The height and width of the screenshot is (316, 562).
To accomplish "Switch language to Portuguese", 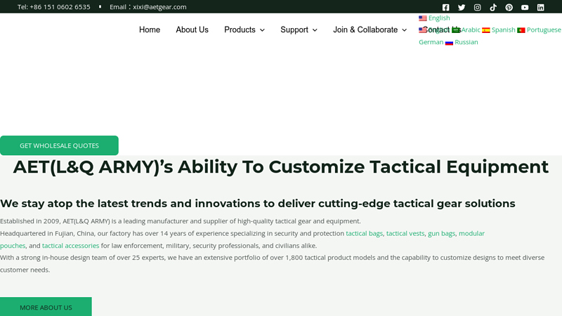I will [544, 29].
